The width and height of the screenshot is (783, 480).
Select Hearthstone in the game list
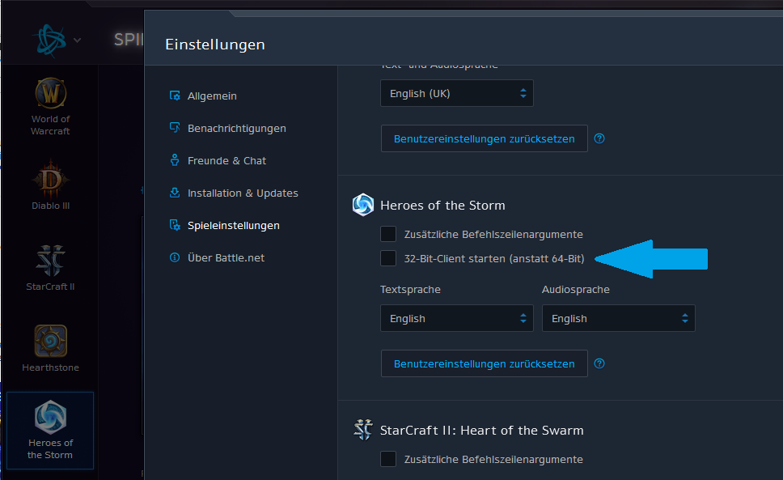coord(50,348)
